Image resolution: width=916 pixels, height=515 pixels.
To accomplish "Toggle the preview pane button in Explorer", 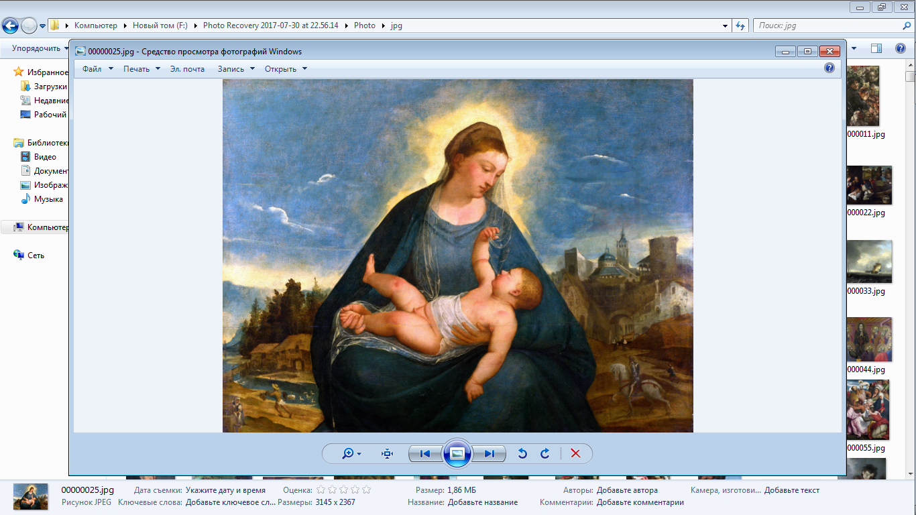I will point(876,48).
